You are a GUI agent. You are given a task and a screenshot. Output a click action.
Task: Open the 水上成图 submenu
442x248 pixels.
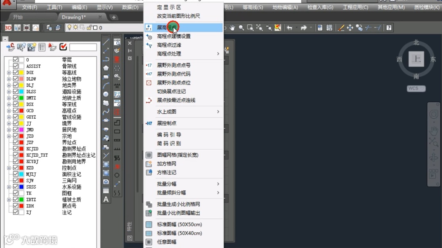click(183, 112)
